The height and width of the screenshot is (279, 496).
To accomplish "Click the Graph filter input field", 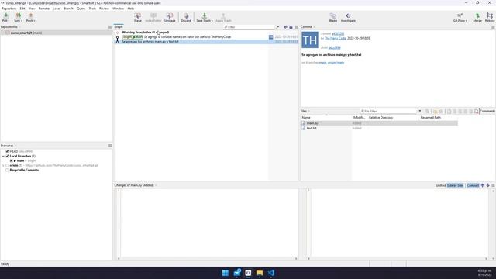I will pos(250,27).
